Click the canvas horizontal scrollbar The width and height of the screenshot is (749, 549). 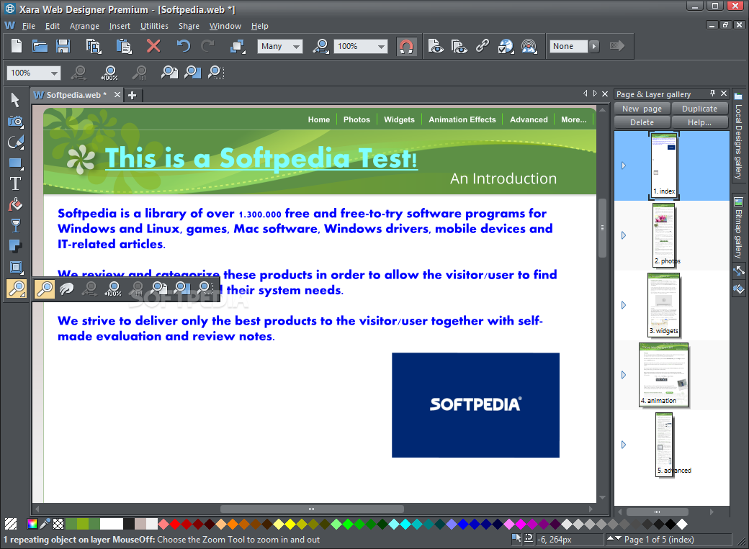[313, 509]
